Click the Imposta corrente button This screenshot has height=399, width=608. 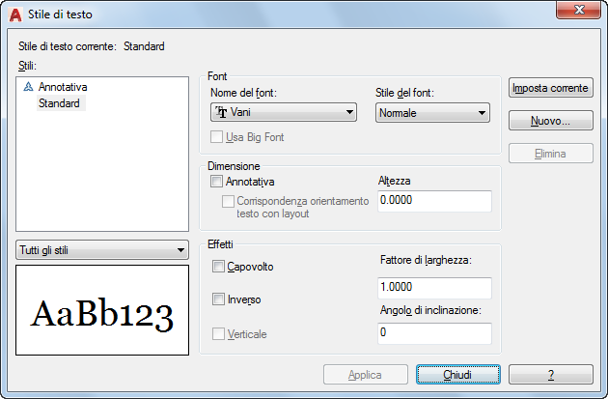(x=550, y=88)
